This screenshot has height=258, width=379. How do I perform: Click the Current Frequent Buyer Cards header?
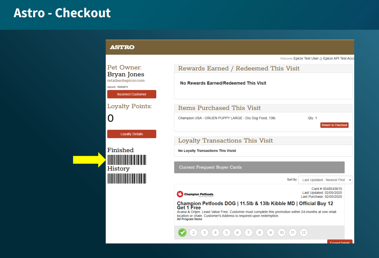click(x=259, y=167)
